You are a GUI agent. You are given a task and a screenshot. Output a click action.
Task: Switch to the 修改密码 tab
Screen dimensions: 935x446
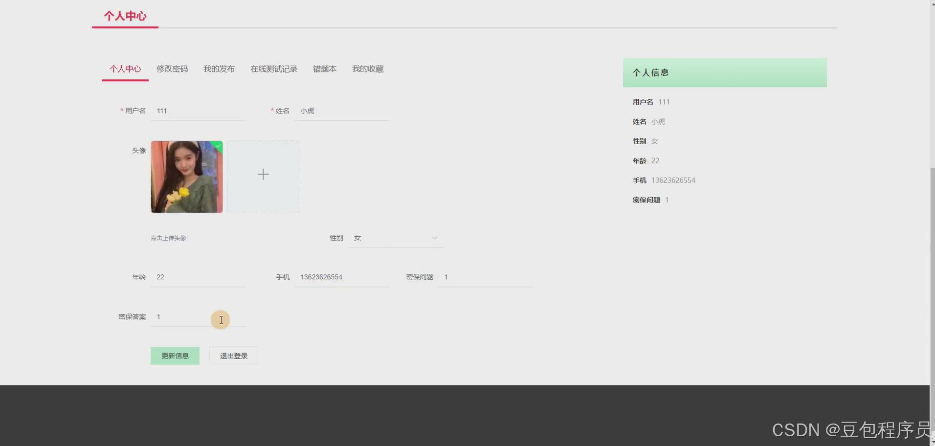click(172, 69)
